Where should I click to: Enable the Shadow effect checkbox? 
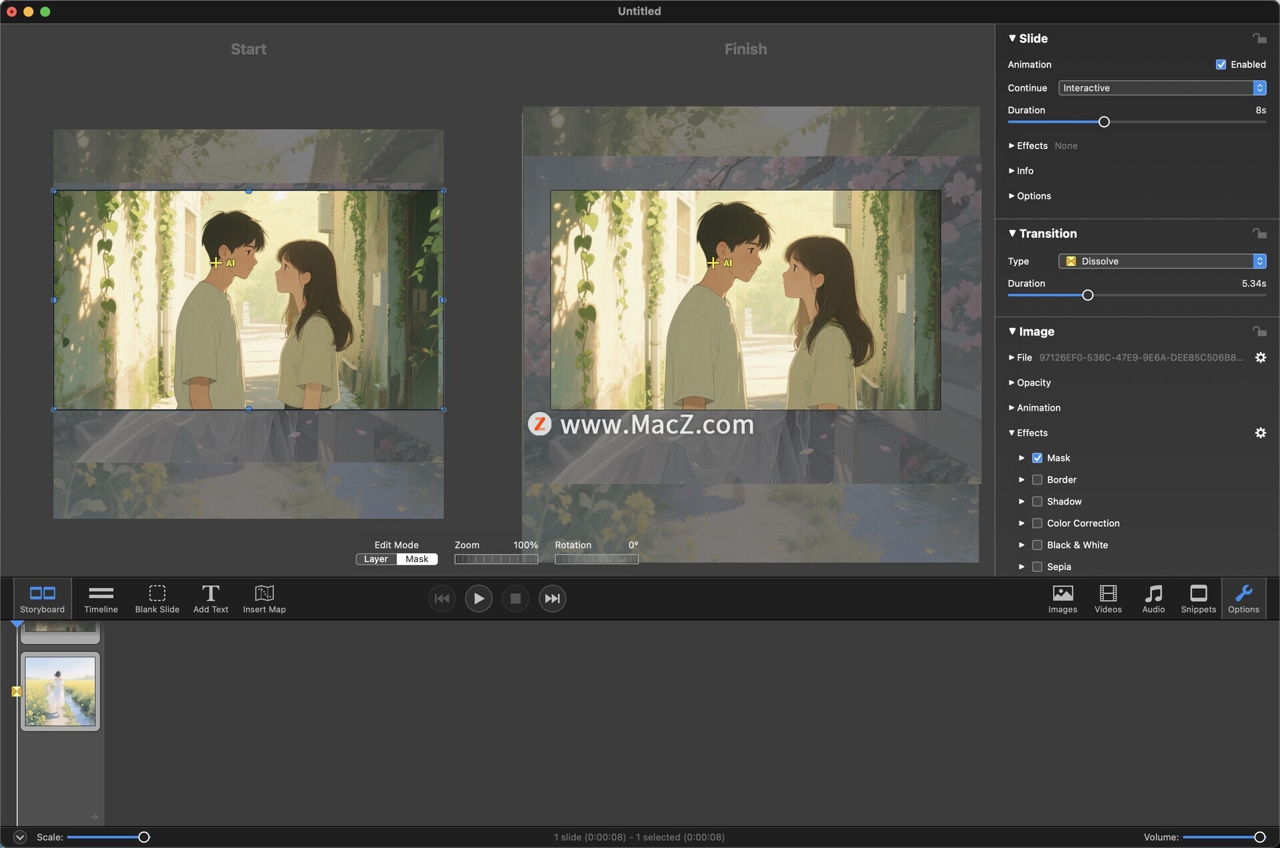click(x=1037, y=501)
